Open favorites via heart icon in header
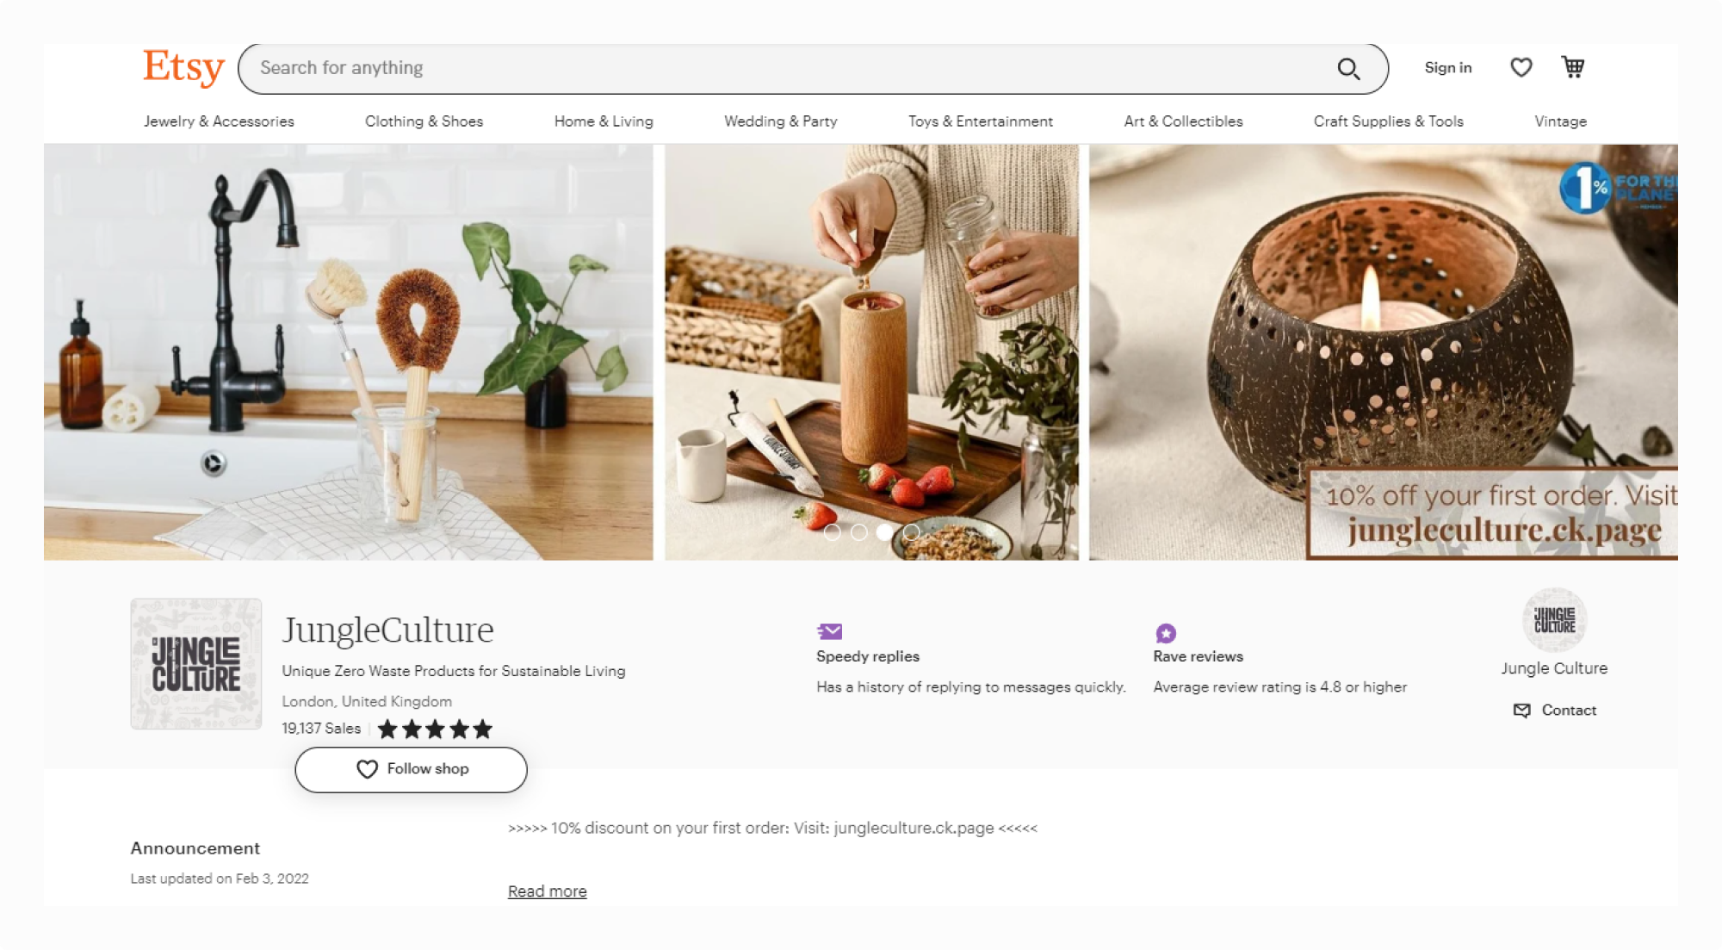The height and width of the screenshot is (950, 1722). point(1521,67)
